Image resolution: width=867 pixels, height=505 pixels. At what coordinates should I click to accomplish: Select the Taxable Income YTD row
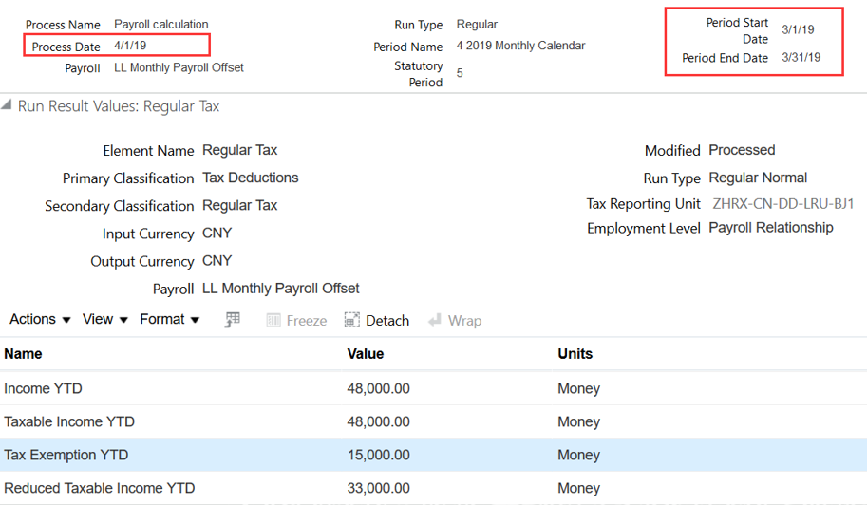coord(69,421)
